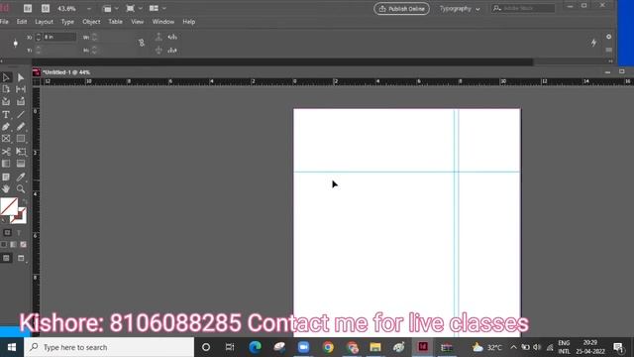Click the Apply None button
Screen dimensions: 634x357
tap(23, 245)
